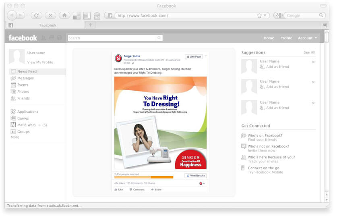337x216 pixels.
Task: Expand the Account dropdown menu
Action: coord(307,38)
